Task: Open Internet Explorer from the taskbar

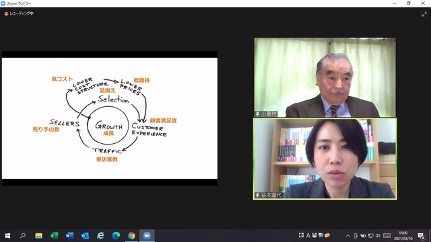Action: point(100,236)
